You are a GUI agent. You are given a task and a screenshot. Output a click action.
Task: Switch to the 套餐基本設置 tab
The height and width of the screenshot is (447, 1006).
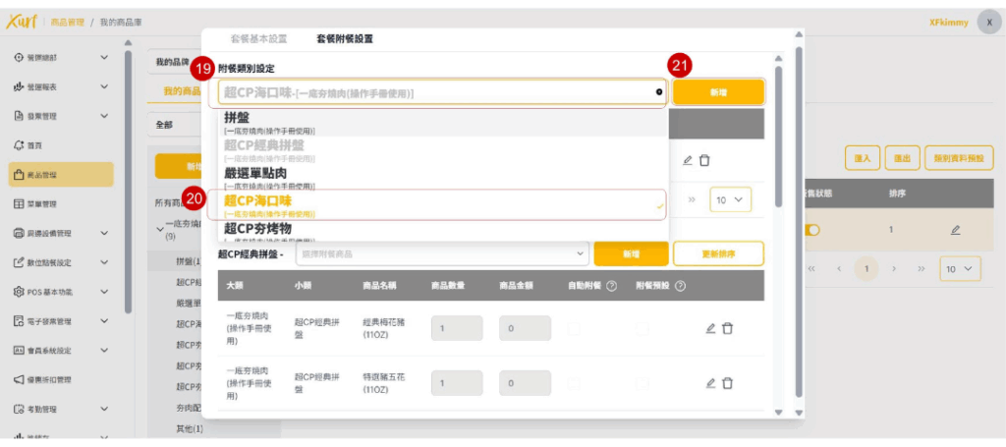258,38
